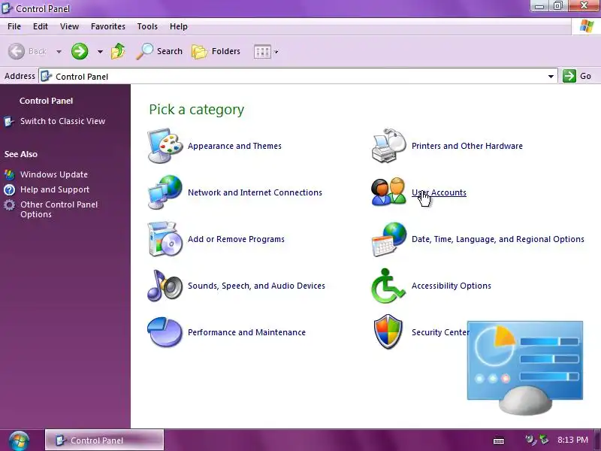Click the Control Panel icon in address bar
Screen dimensions: 601x451
46,76
